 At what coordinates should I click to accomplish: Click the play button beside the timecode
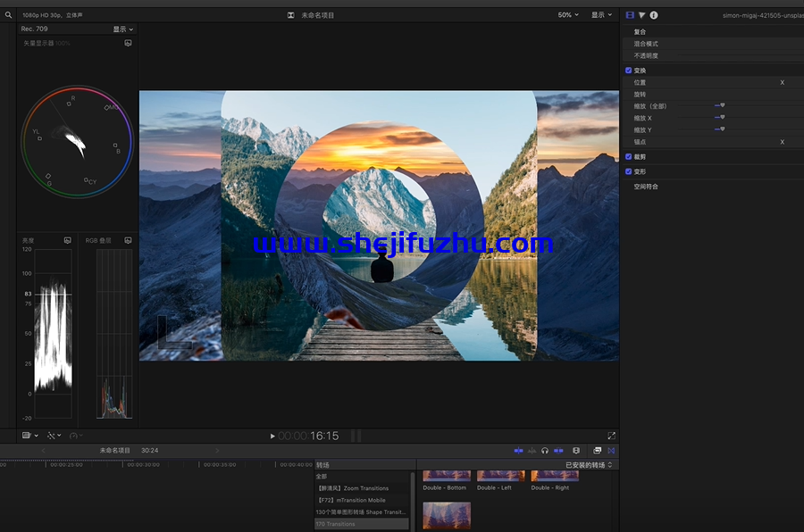pos(272,436)
